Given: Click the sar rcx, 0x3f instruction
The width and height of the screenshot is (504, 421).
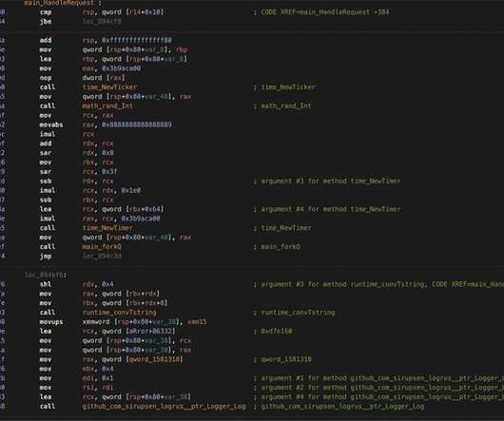Looking at the screenshot, I should click(x=78, y=171).
